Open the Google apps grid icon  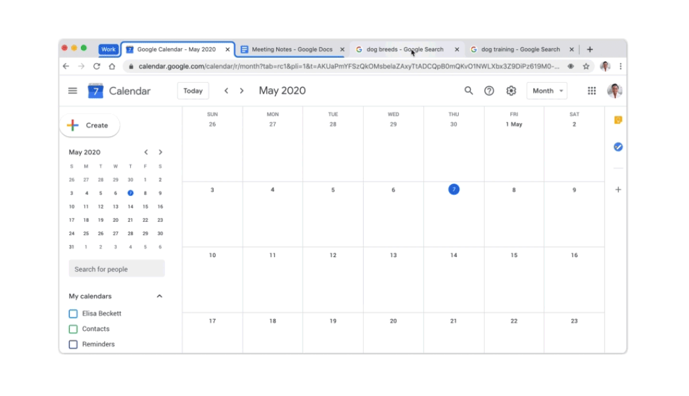(x=592, y=91)
